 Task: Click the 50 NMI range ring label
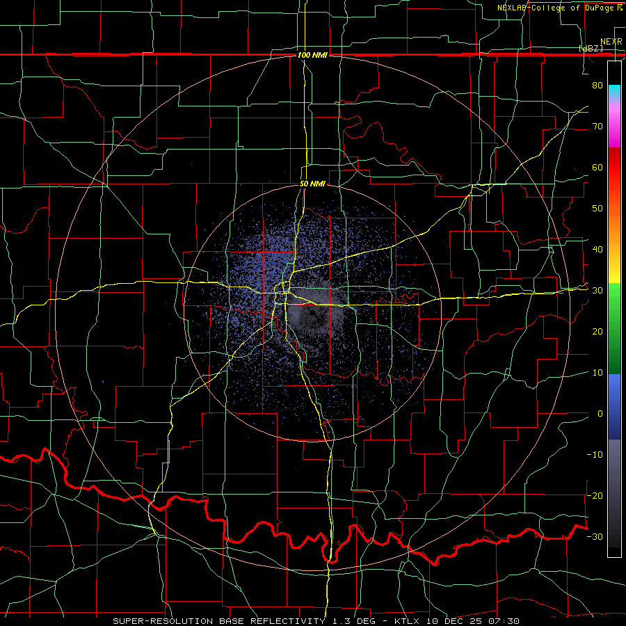click(312, 184)
